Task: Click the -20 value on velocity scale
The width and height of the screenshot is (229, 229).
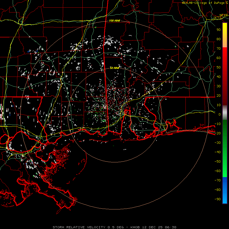Action: coord(218,133)
